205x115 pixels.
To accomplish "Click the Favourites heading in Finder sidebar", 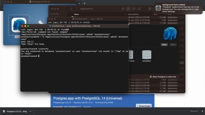I will pyautogui.click(x=55, y=14).
